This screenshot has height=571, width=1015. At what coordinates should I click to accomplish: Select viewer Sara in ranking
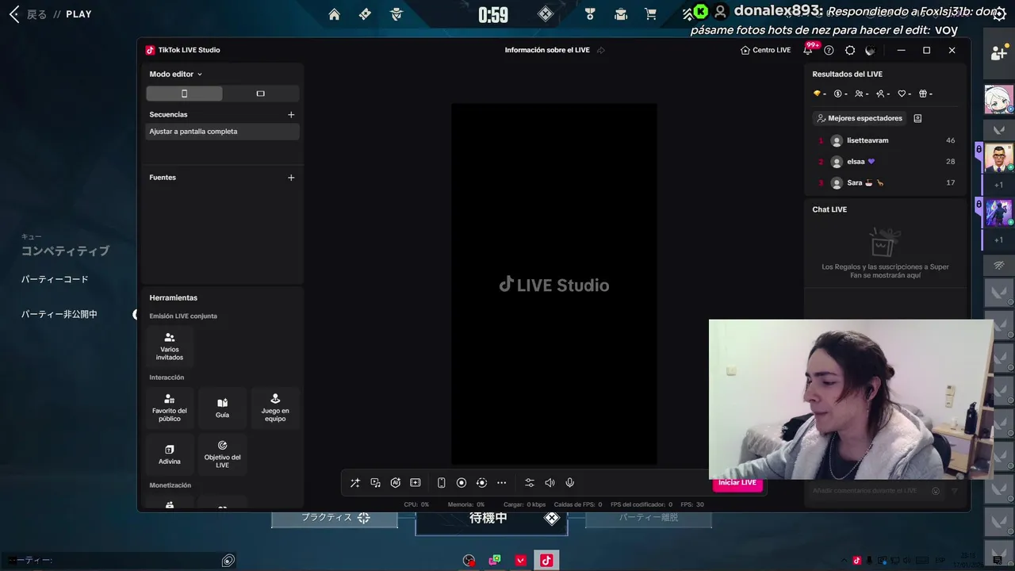coord(887,183)
